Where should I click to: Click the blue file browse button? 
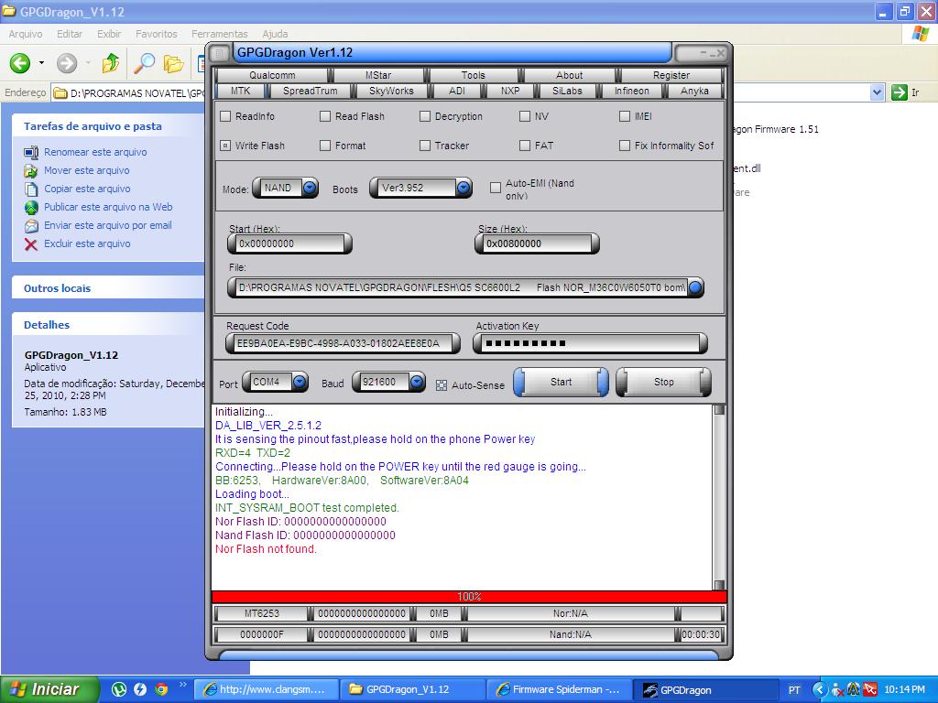[695, 287]
